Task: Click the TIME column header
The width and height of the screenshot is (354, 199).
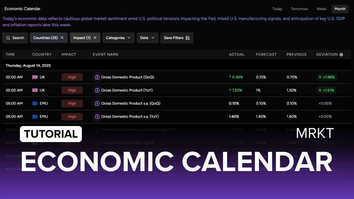Action: tap(10, 54)
